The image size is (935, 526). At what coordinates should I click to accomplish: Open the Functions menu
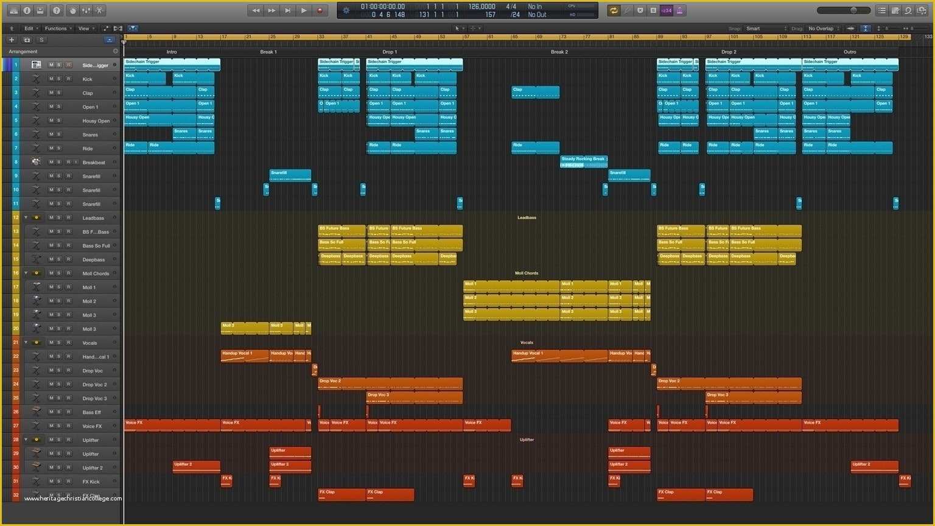[x=58, y=29]
